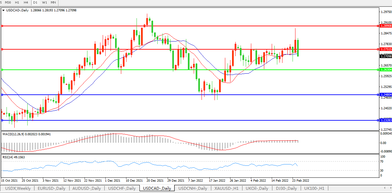Image resolution: width=392 pixels, height=193 pixels.
Task: Open the EURUSD-,Daily chart tab
Action: click(x=51, y=188)
